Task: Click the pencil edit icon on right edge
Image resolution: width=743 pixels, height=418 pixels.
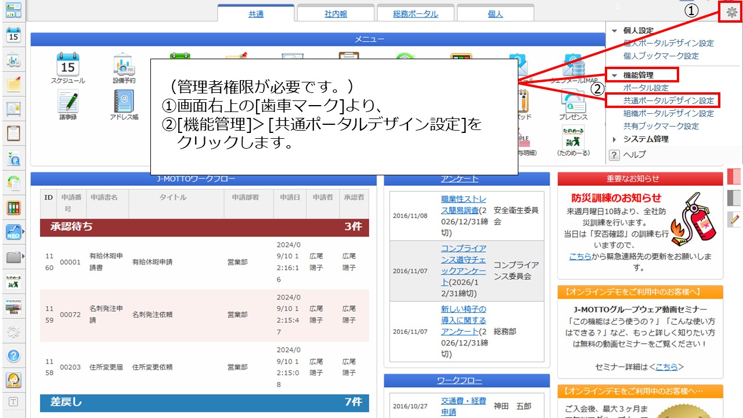Action: 734,219
